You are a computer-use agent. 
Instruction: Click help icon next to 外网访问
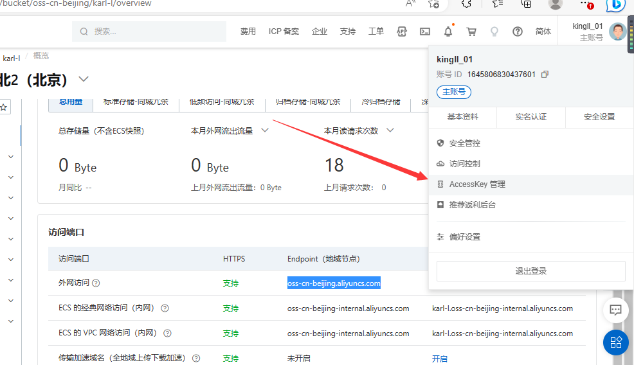point(96,283)
